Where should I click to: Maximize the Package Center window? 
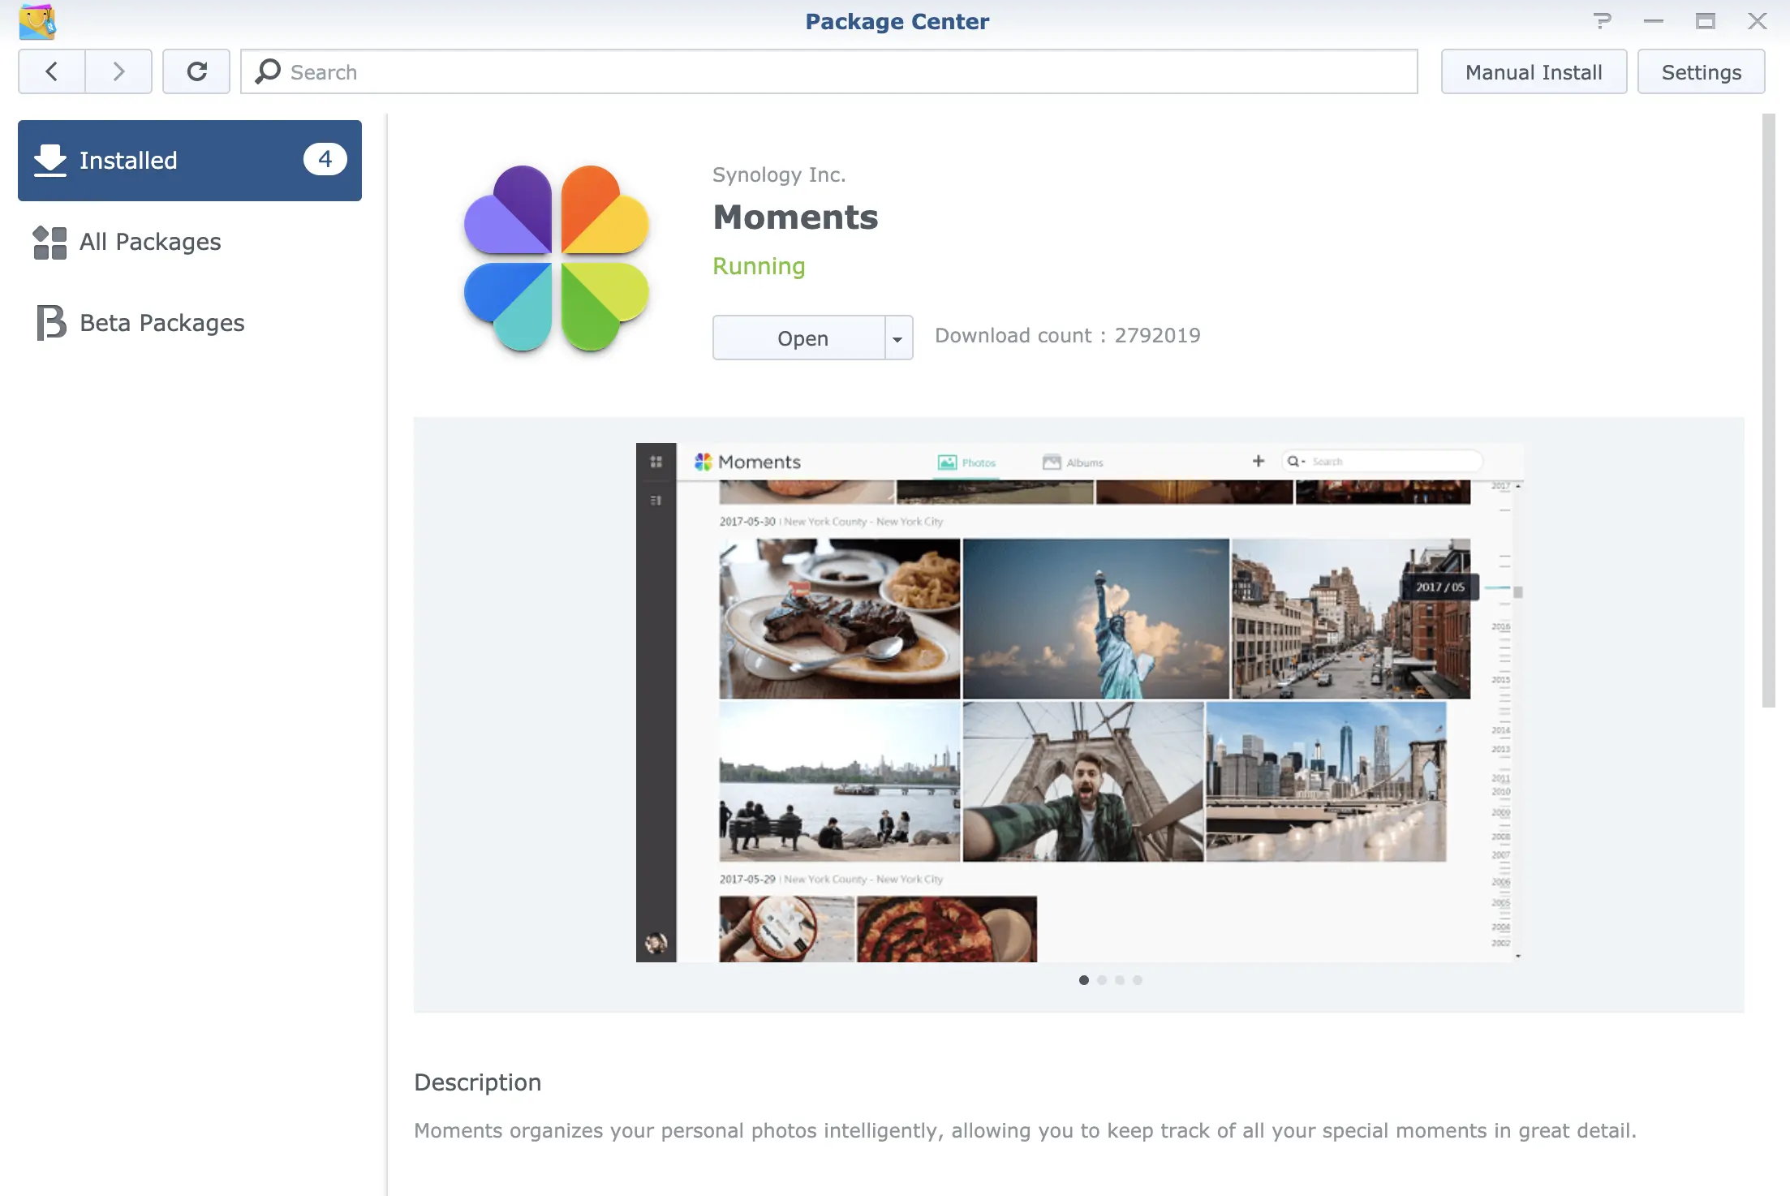1706,21
